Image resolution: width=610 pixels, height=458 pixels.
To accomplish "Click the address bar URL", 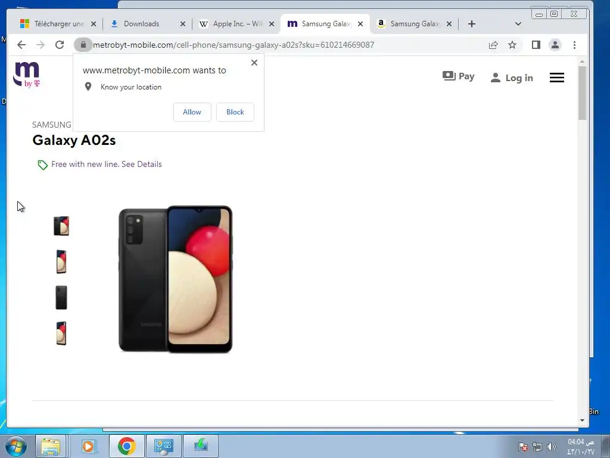I will click(x=234, y=45).
